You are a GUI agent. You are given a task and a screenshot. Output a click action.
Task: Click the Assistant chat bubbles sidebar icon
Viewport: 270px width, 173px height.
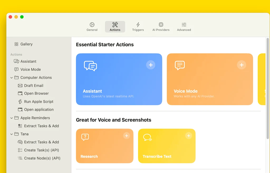coord(16,61)
